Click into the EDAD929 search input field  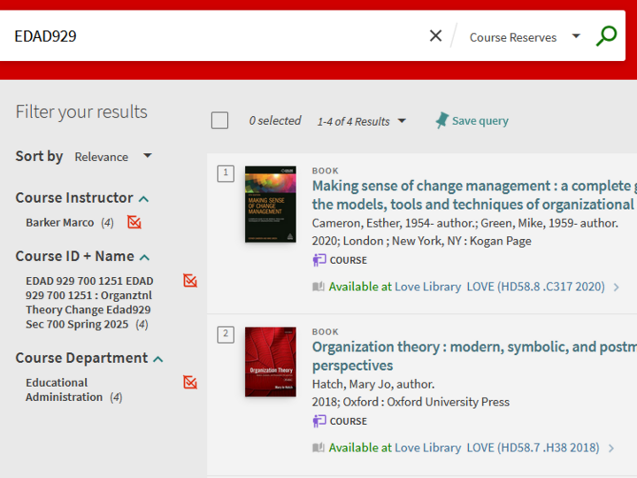point(212,36)
